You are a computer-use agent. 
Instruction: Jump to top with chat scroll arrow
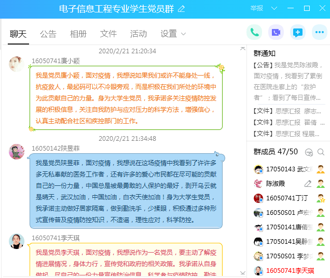click(x=242, y=48)
